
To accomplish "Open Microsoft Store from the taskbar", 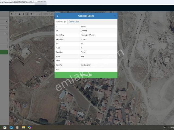I will [5, 128].
